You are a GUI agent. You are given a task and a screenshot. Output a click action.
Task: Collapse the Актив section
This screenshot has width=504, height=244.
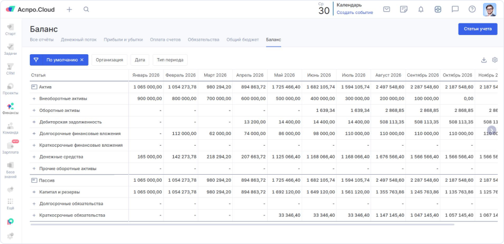(34, 87)
